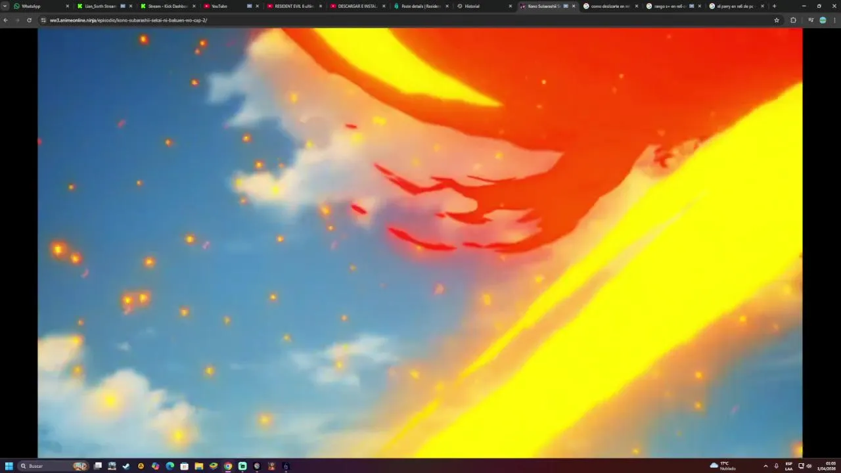Switch to the WhatsApp tab
The height and width of the screenshot is (473, 841).
point(41,6)
